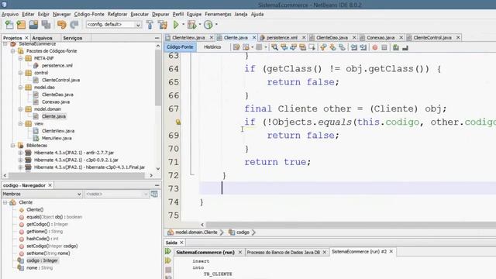This screenshot has width=496, height=279.
Task: Collapse the Cliente class node in Navigator
Action: [5, 202]
